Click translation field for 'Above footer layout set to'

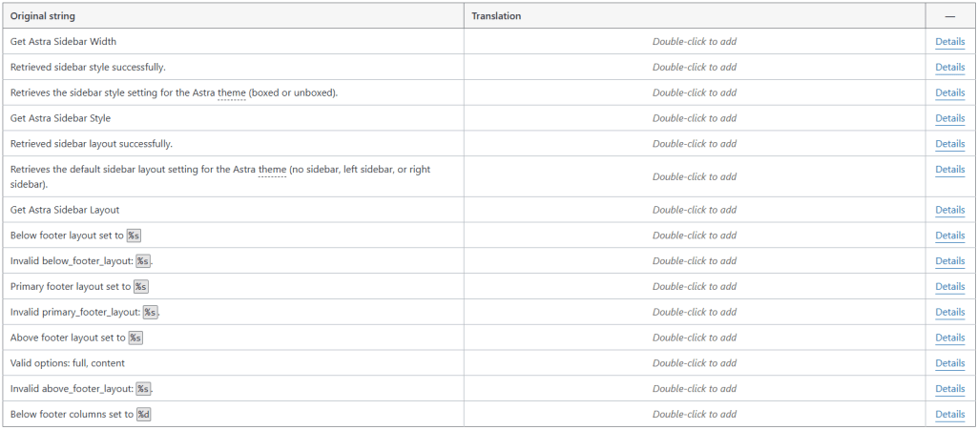coord(694,338)
